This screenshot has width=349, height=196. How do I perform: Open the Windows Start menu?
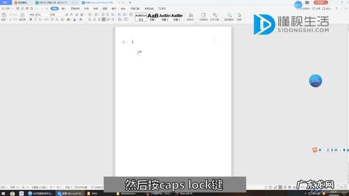click(x=3, y=194)
